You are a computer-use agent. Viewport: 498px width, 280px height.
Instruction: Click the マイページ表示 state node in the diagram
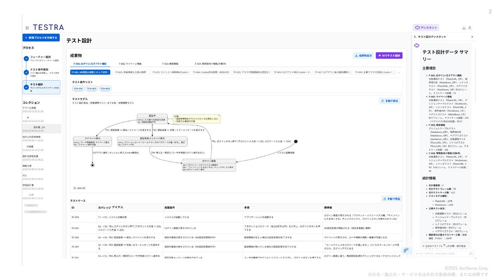point(93,141)
